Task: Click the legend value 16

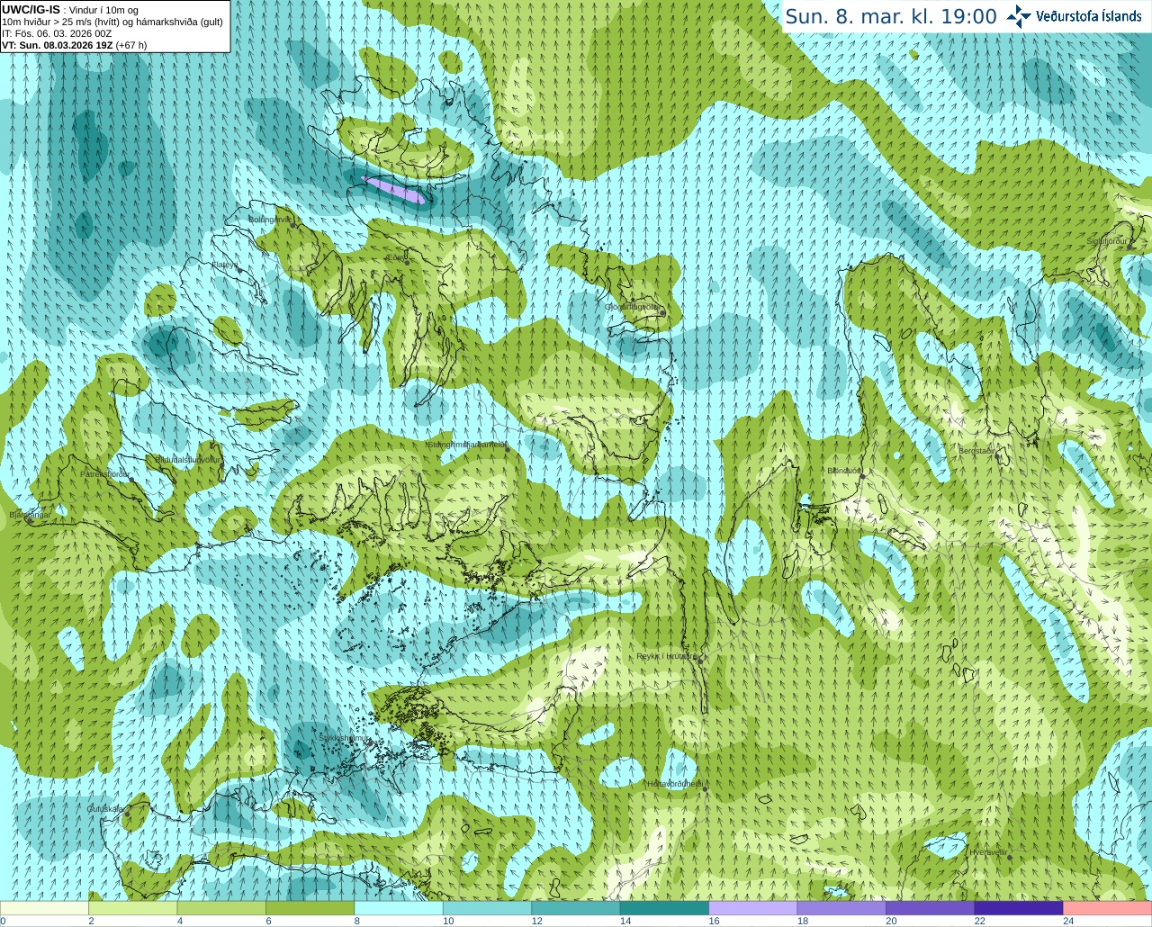Action: tap(714, 922)
